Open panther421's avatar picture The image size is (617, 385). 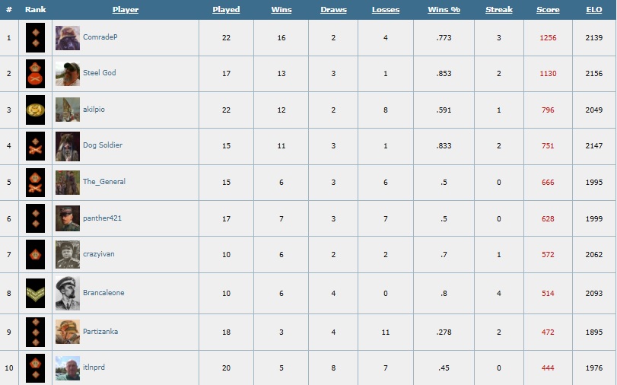pos(68,218)
